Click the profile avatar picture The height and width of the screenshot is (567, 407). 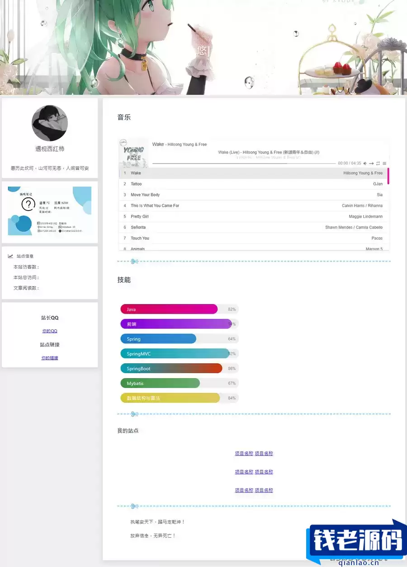50,123
